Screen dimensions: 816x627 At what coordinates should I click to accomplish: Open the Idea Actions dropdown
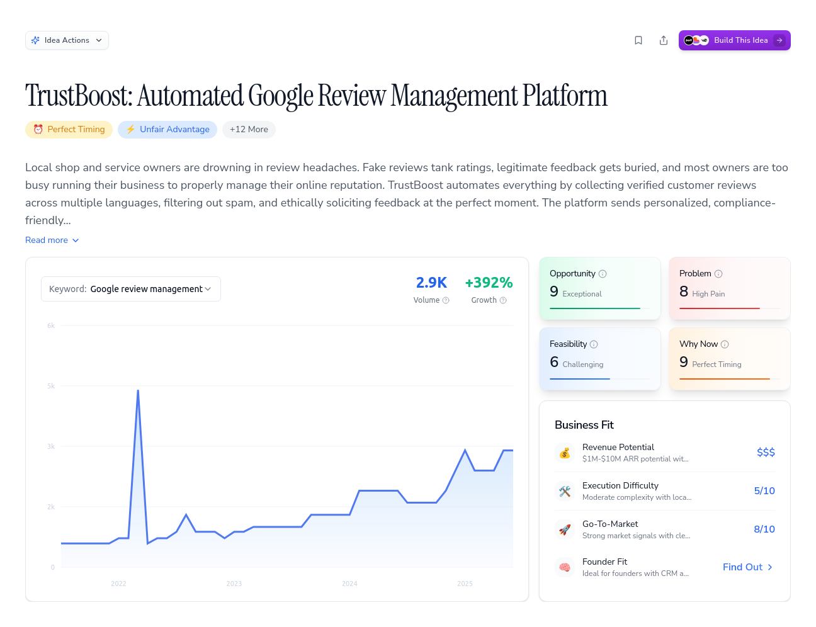(67, 40)
